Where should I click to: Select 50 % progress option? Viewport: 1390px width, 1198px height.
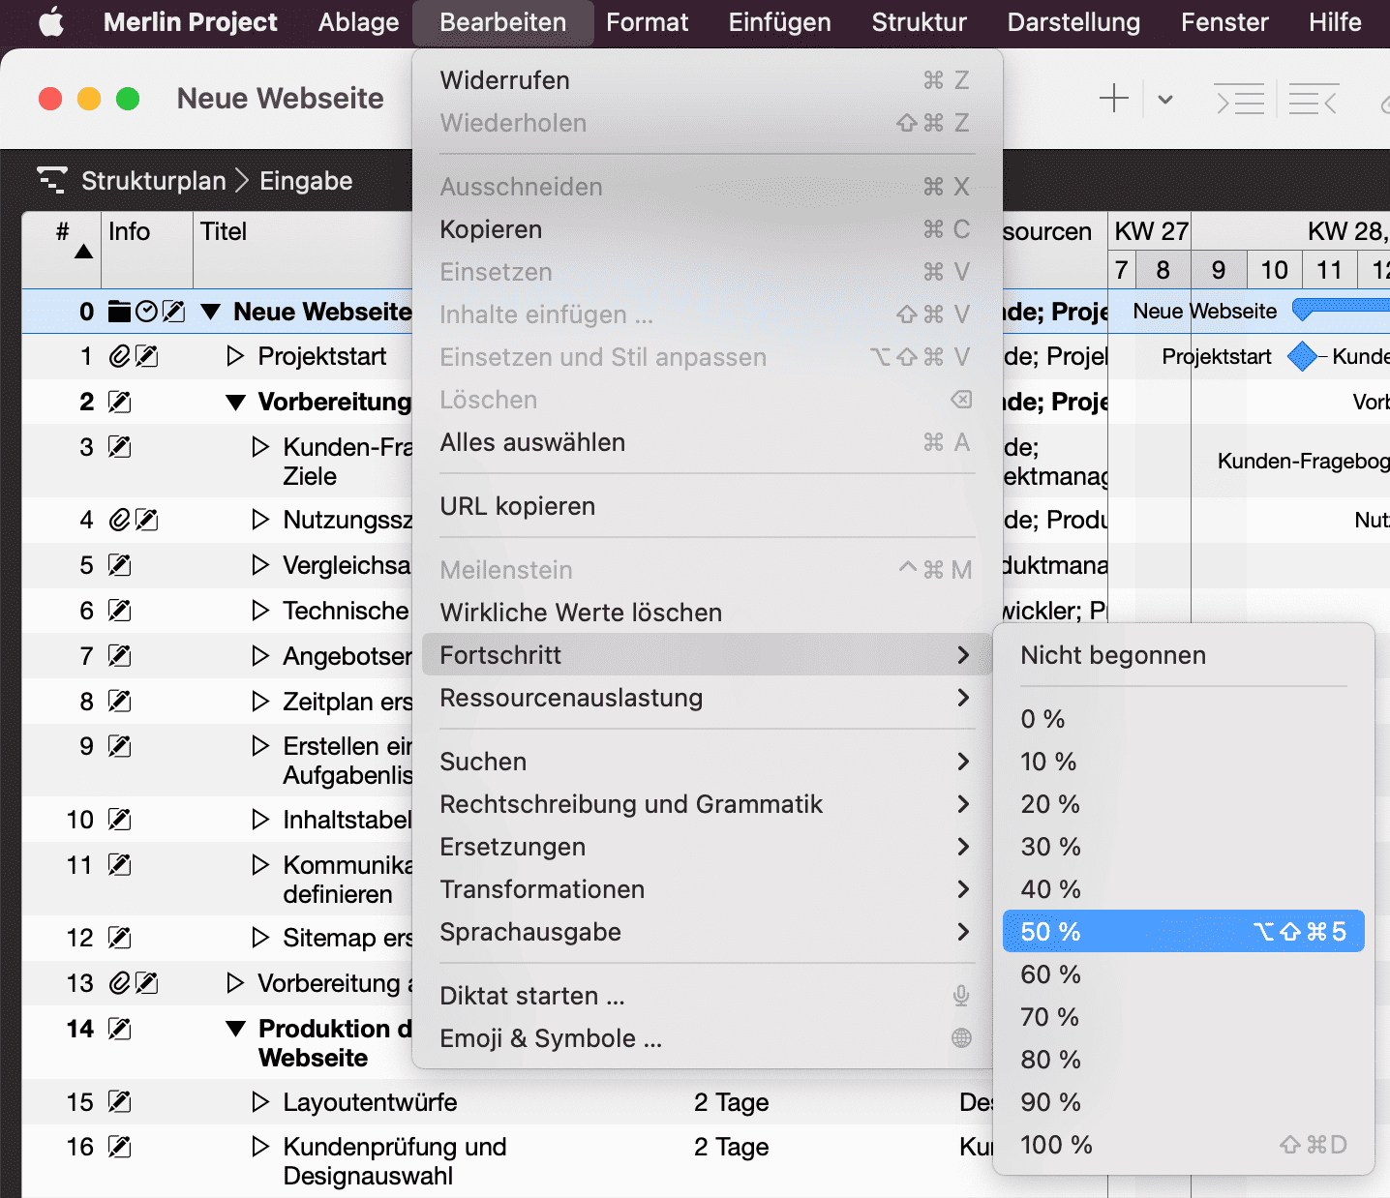point(1183,931)
